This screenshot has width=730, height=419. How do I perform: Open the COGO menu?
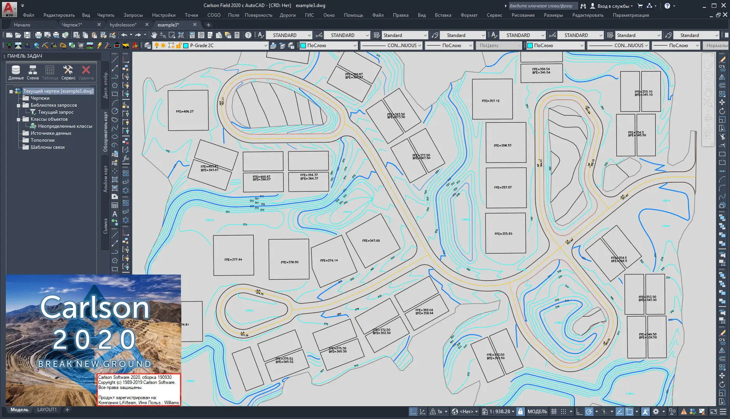point(214,15)
